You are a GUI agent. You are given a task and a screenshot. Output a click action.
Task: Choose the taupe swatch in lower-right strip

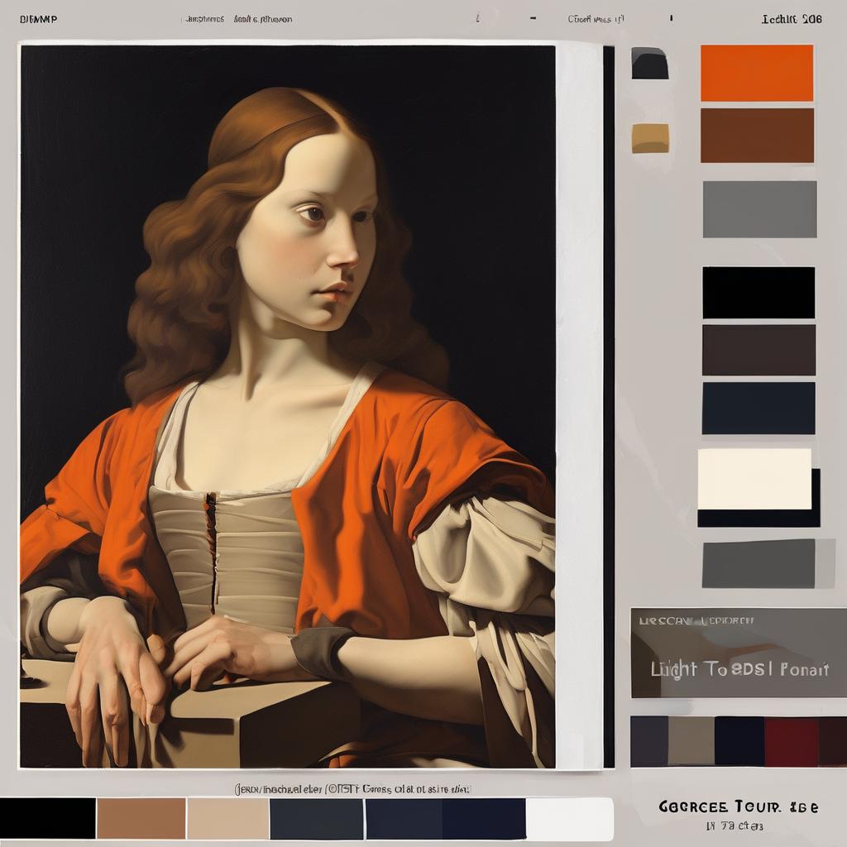pos(691,741)
